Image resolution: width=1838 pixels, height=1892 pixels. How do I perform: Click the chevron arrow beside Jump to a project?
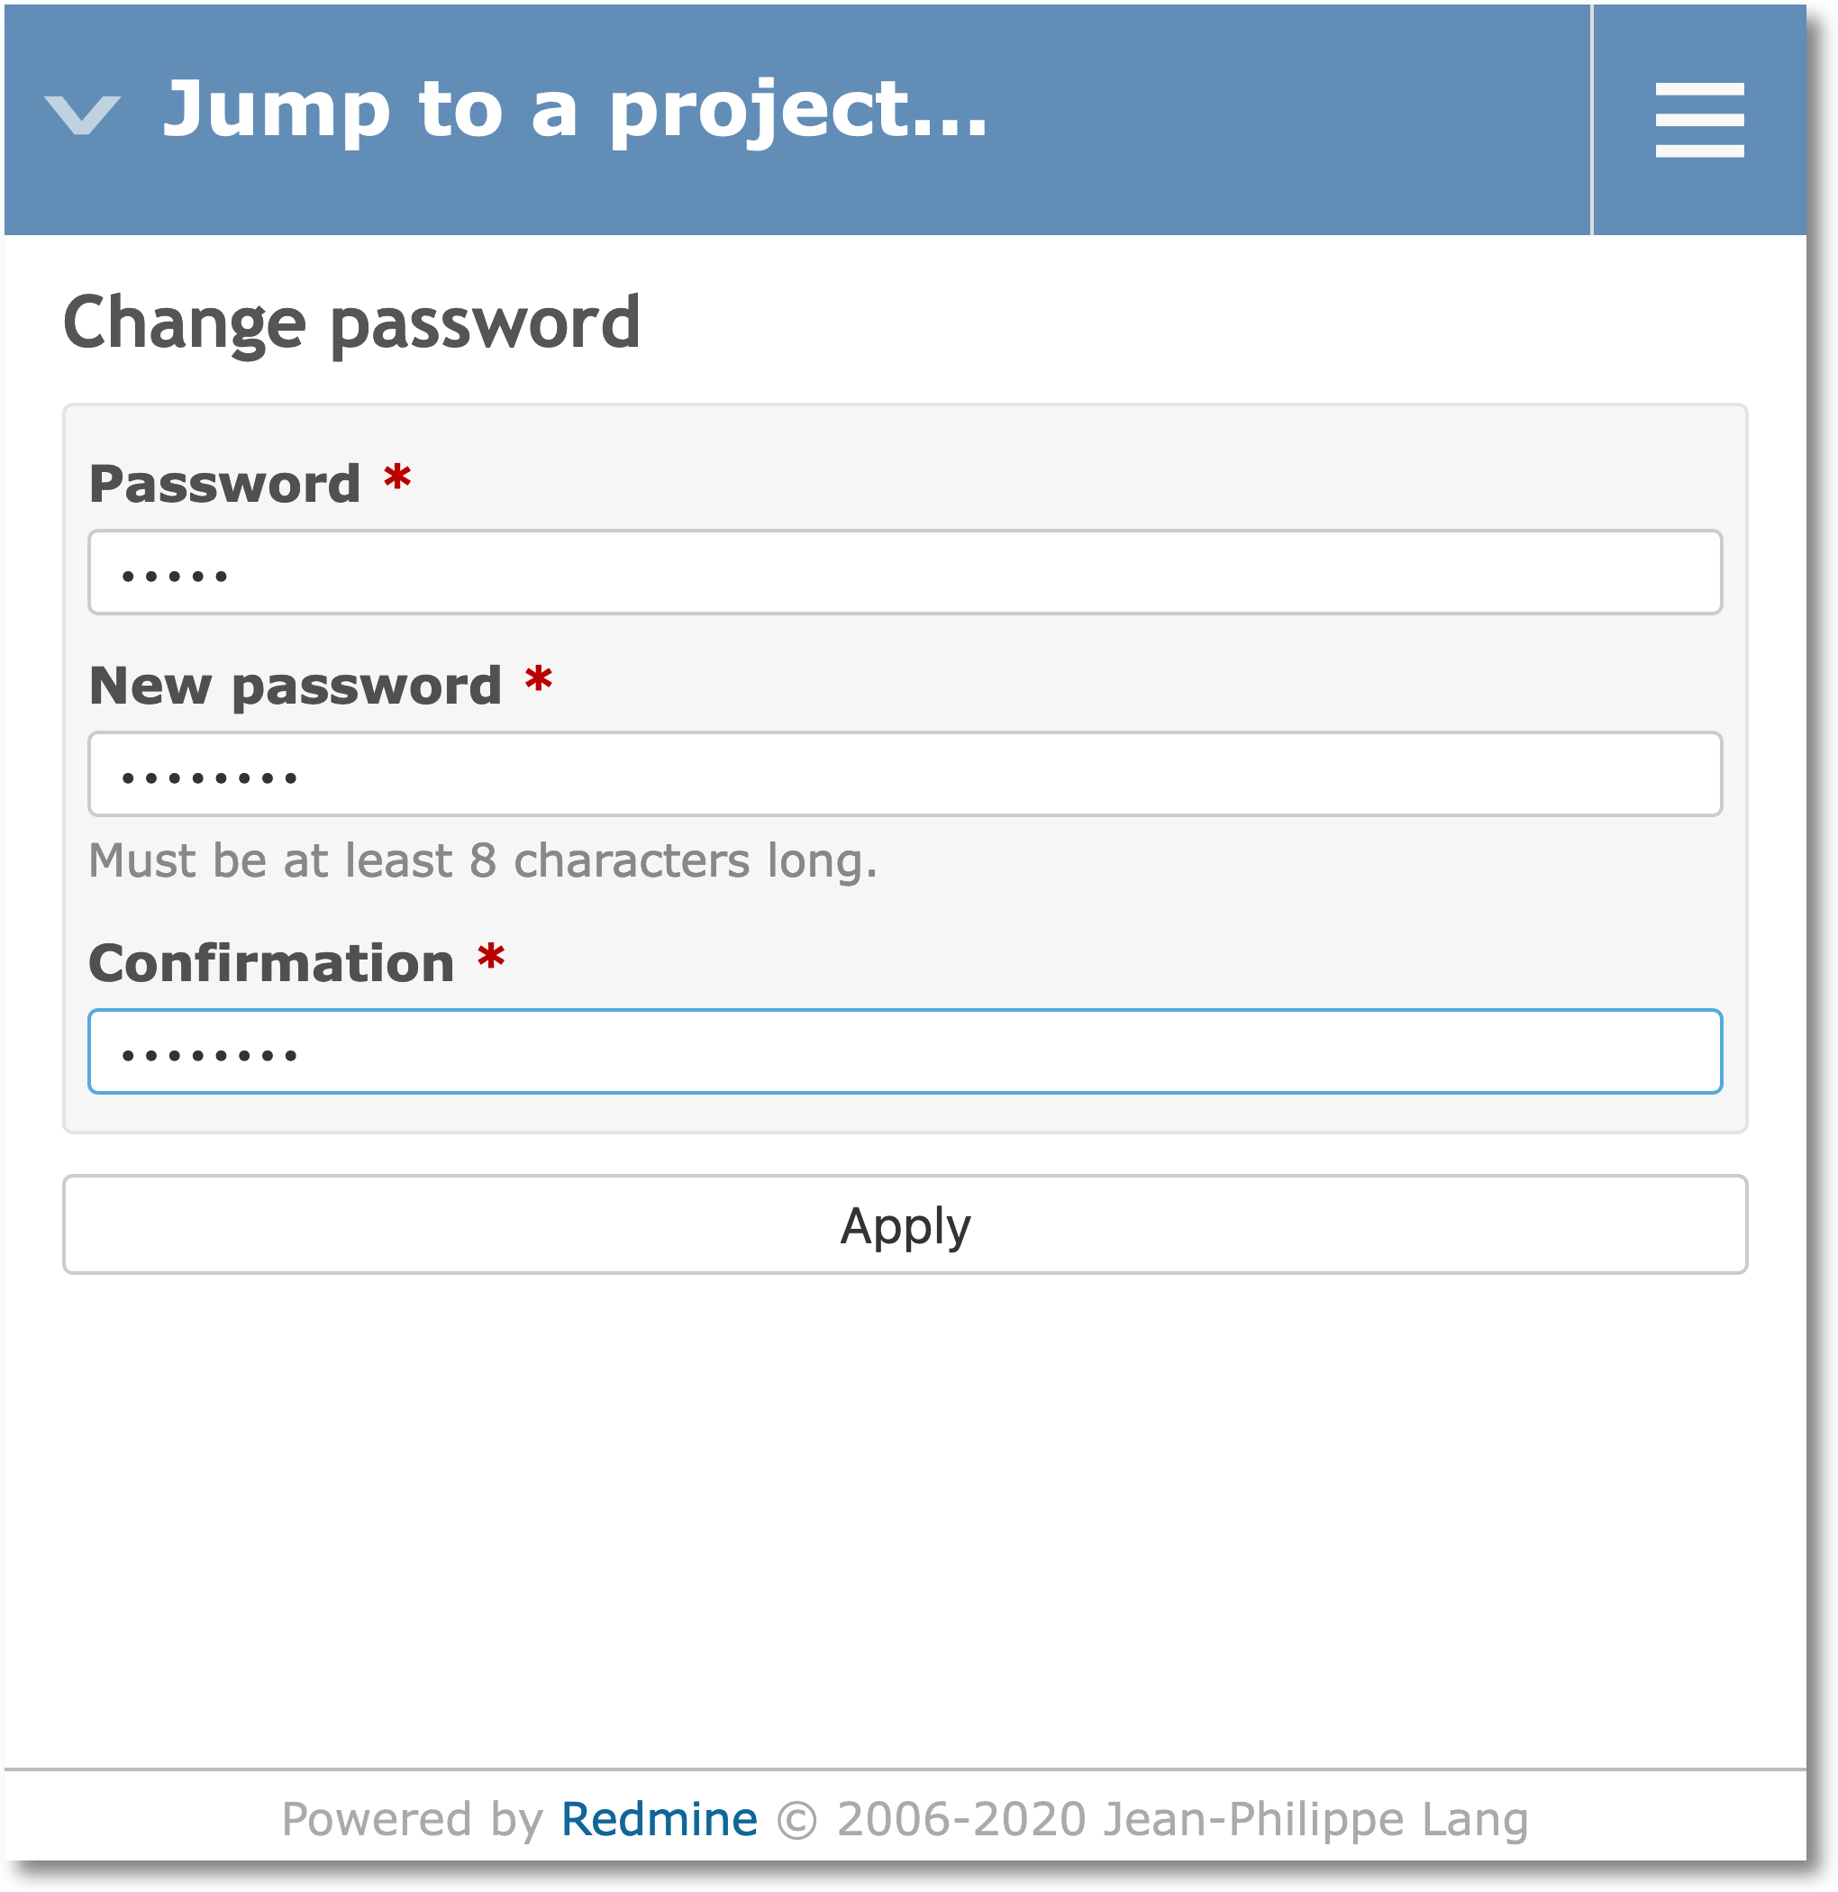(x=83, y=115)
